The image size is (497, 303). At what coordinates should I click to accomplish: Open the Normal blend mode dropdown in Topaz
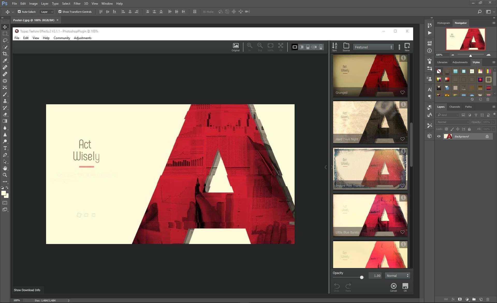[397, 276]
